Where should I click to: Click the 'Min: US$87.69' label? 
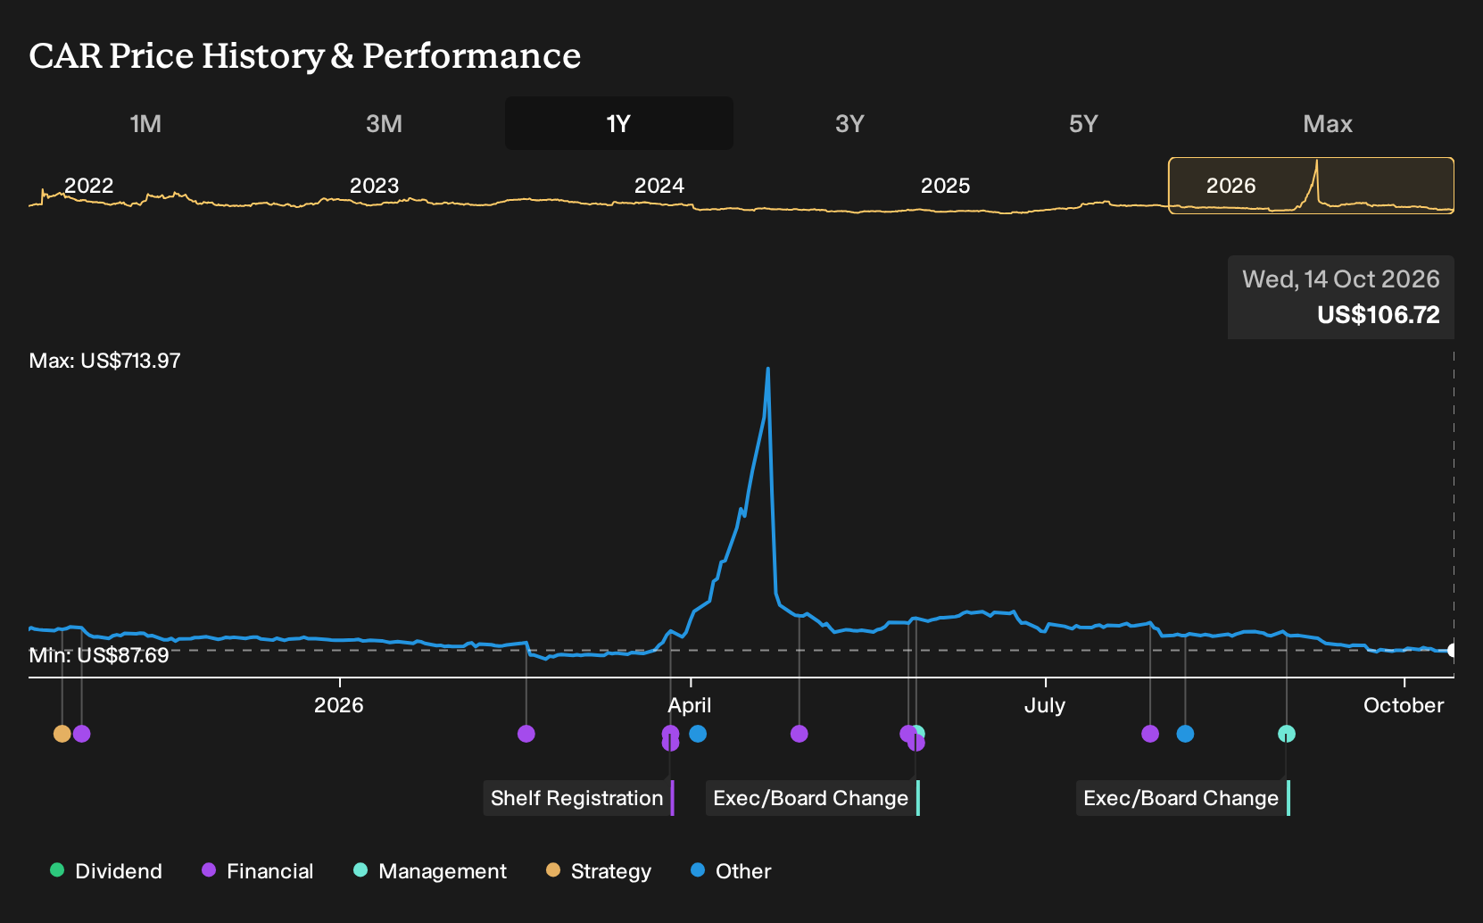pos(99,655)
